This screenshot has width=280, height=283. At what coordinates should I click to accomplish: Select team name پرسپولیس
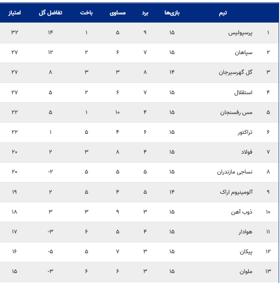(x=240, y=33)
